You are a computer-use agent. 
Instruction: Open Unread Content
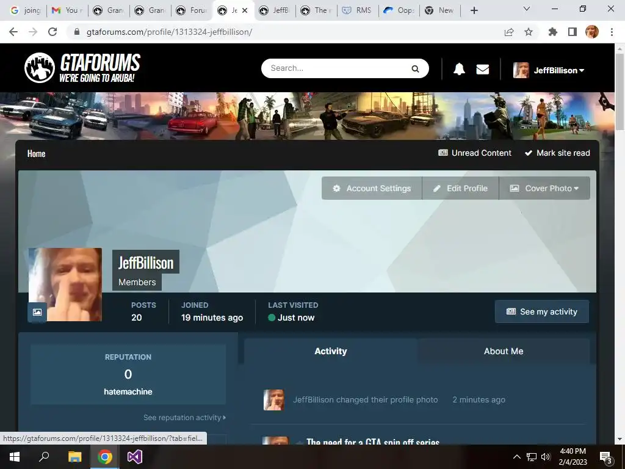[x=475, y=153]
